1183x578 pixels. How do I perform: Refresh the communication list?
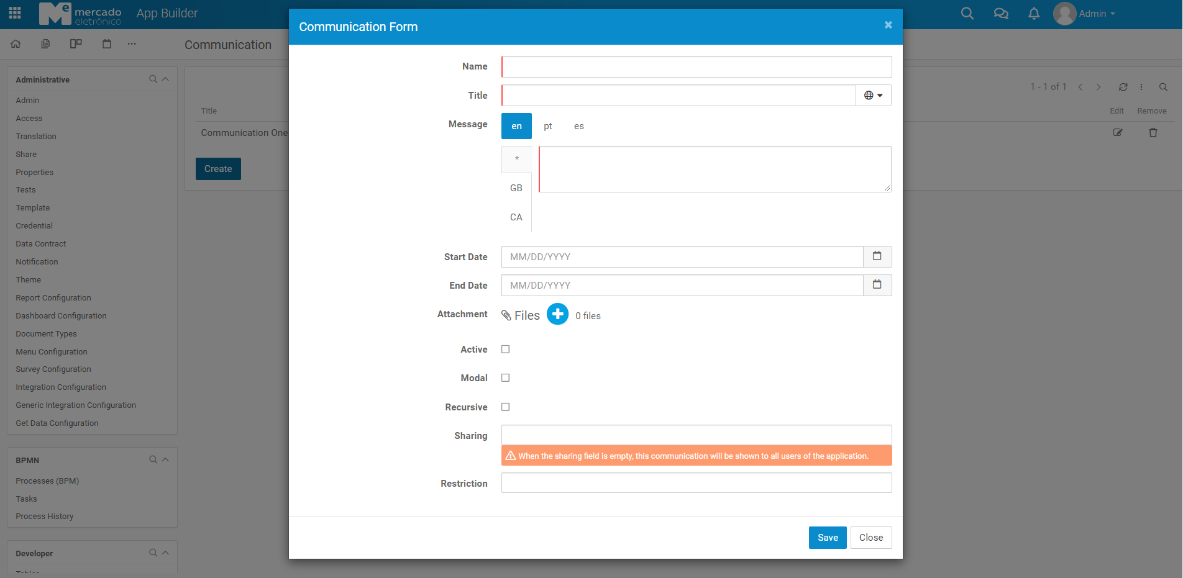tap(1123, 87)
